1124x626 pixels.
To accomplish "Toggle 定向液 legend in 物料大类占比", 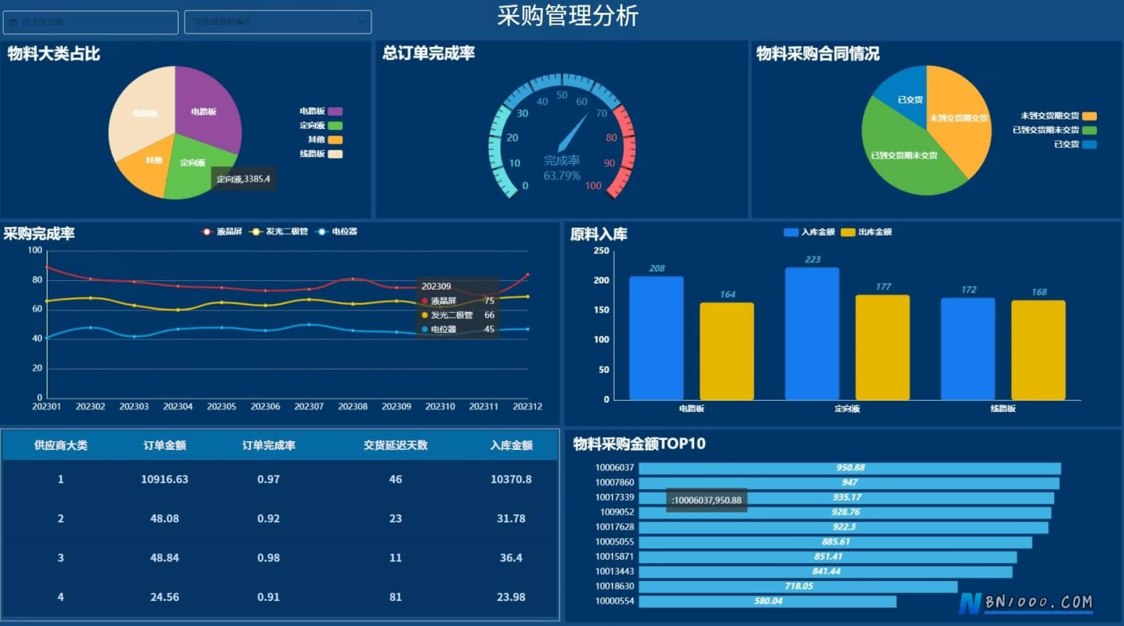I will (321, 125).
